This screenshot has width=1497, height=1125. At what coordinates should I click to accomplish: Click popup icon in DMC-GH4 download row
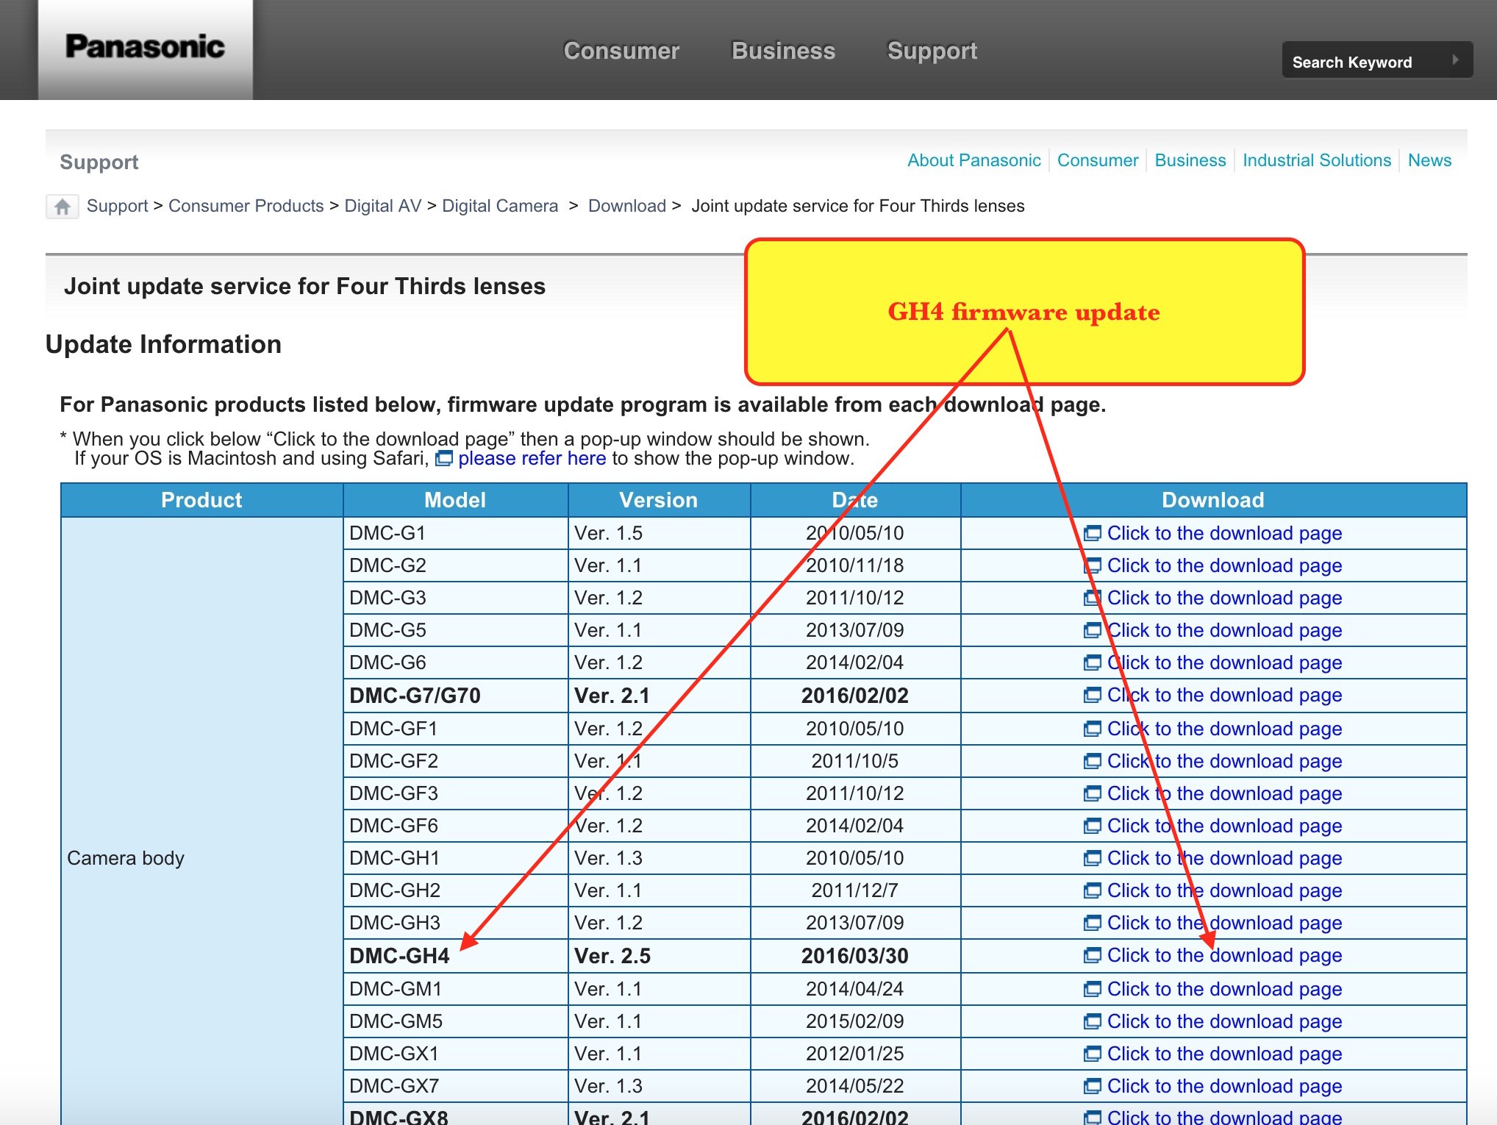coord(1093,956)
